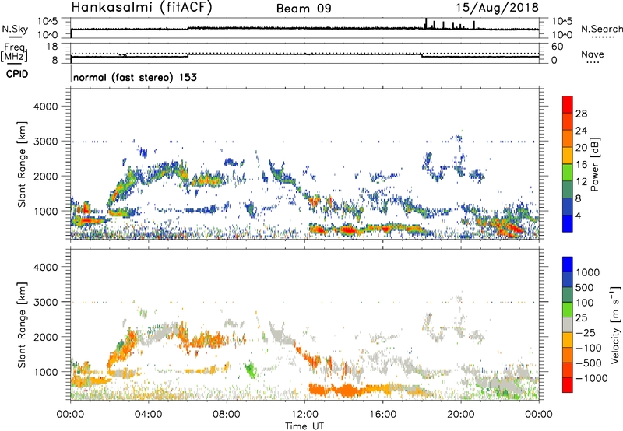Screen dimensions: 623x431
Task: Click the Nave legend label
Action: (593, 54)
